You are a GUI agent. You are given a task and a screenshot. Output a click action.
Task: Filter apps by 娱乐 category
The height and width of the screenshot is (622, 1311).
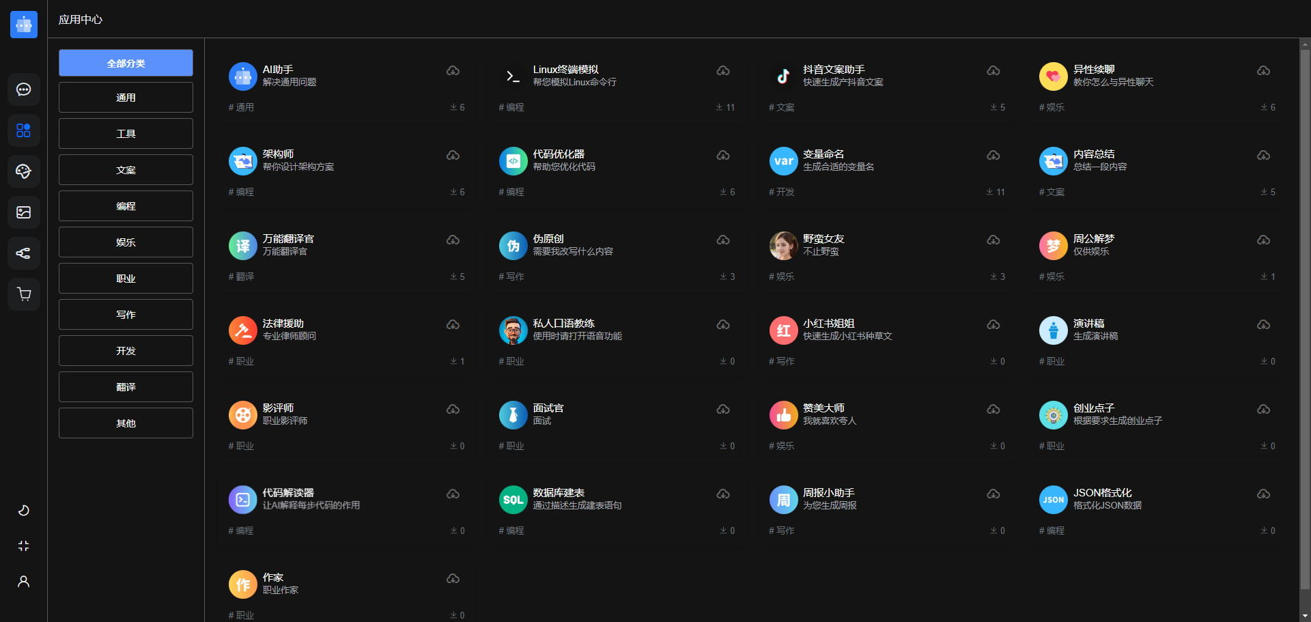click(x=126, y=242)
